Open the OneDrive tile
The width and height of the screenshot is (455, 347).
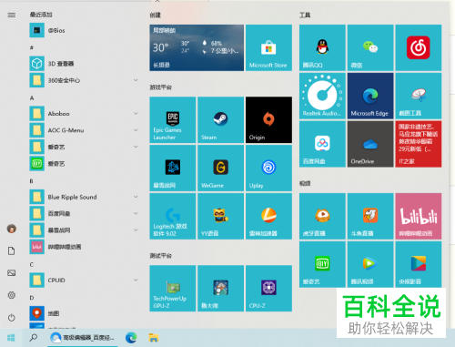pos(370,144)
